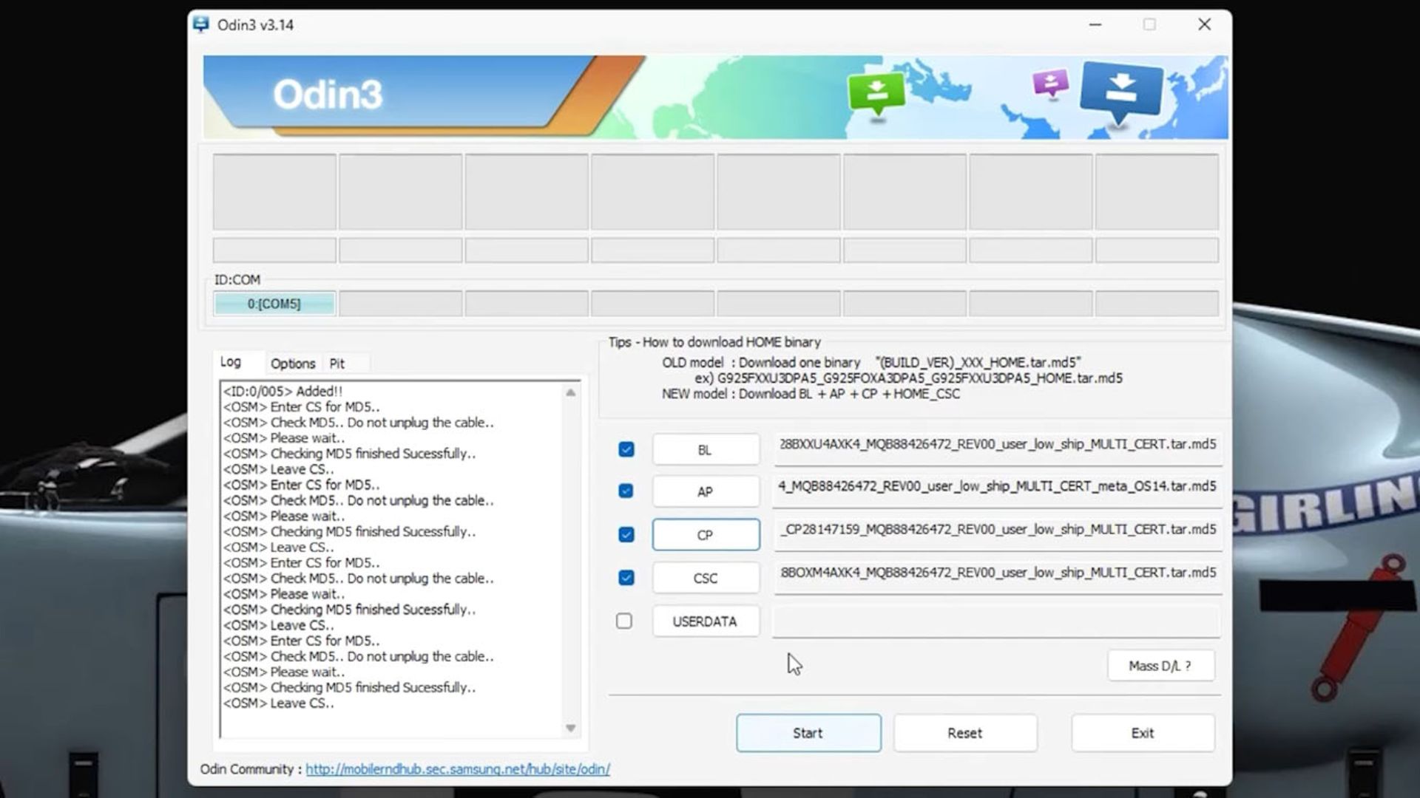Click the AP file button
The image size is (1420, 798).
point(706,491)
